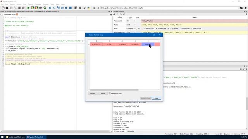Open Run menu
This screenshot has height=139, width=248.
pos(25,4)
